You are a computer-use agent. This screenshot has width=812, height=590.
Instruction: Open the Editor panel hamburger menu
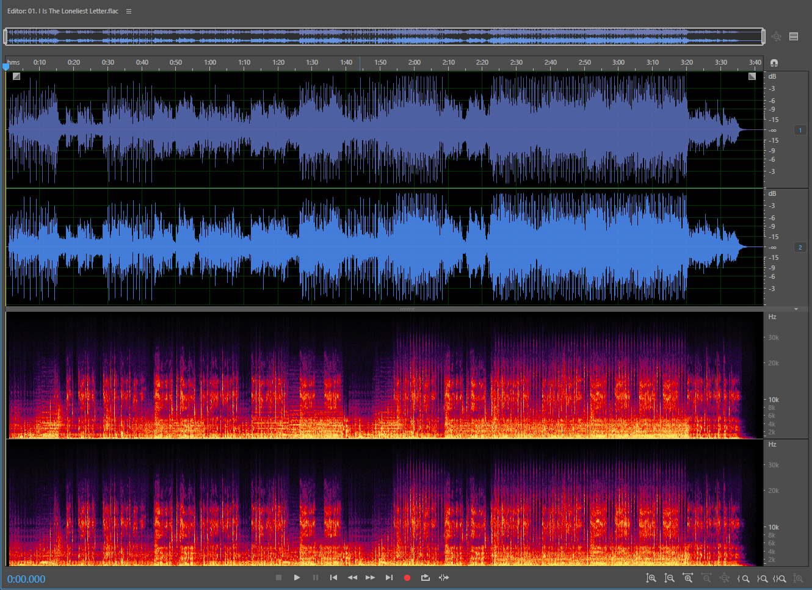tap(129, 11)
